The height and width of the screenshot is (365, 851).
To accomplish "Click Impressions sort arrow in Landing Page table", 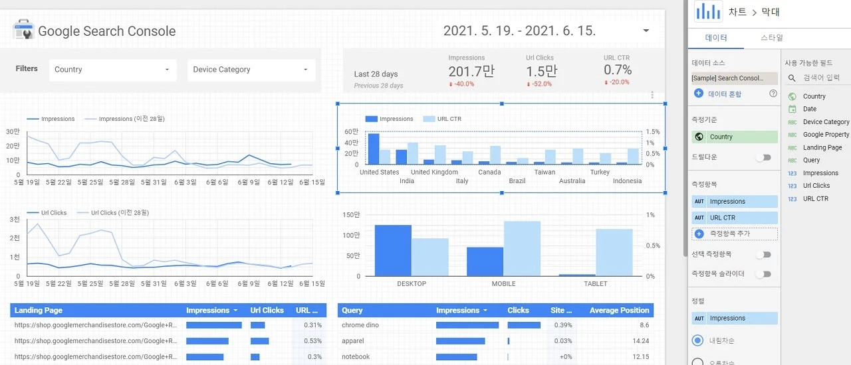I will click(x=235, y=311).
